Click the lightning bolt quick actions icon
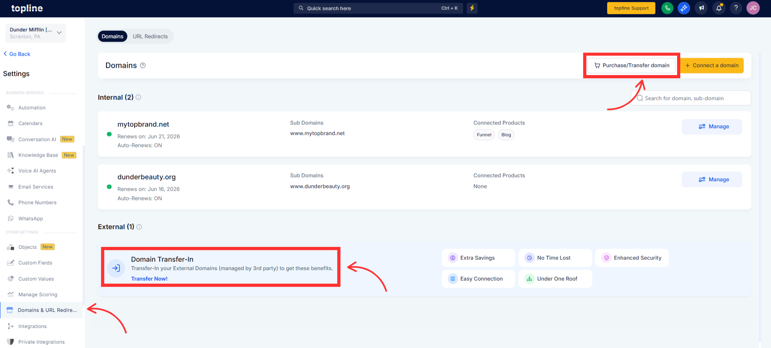The height and width of the screenshot is (348, 771). [472, 8]
